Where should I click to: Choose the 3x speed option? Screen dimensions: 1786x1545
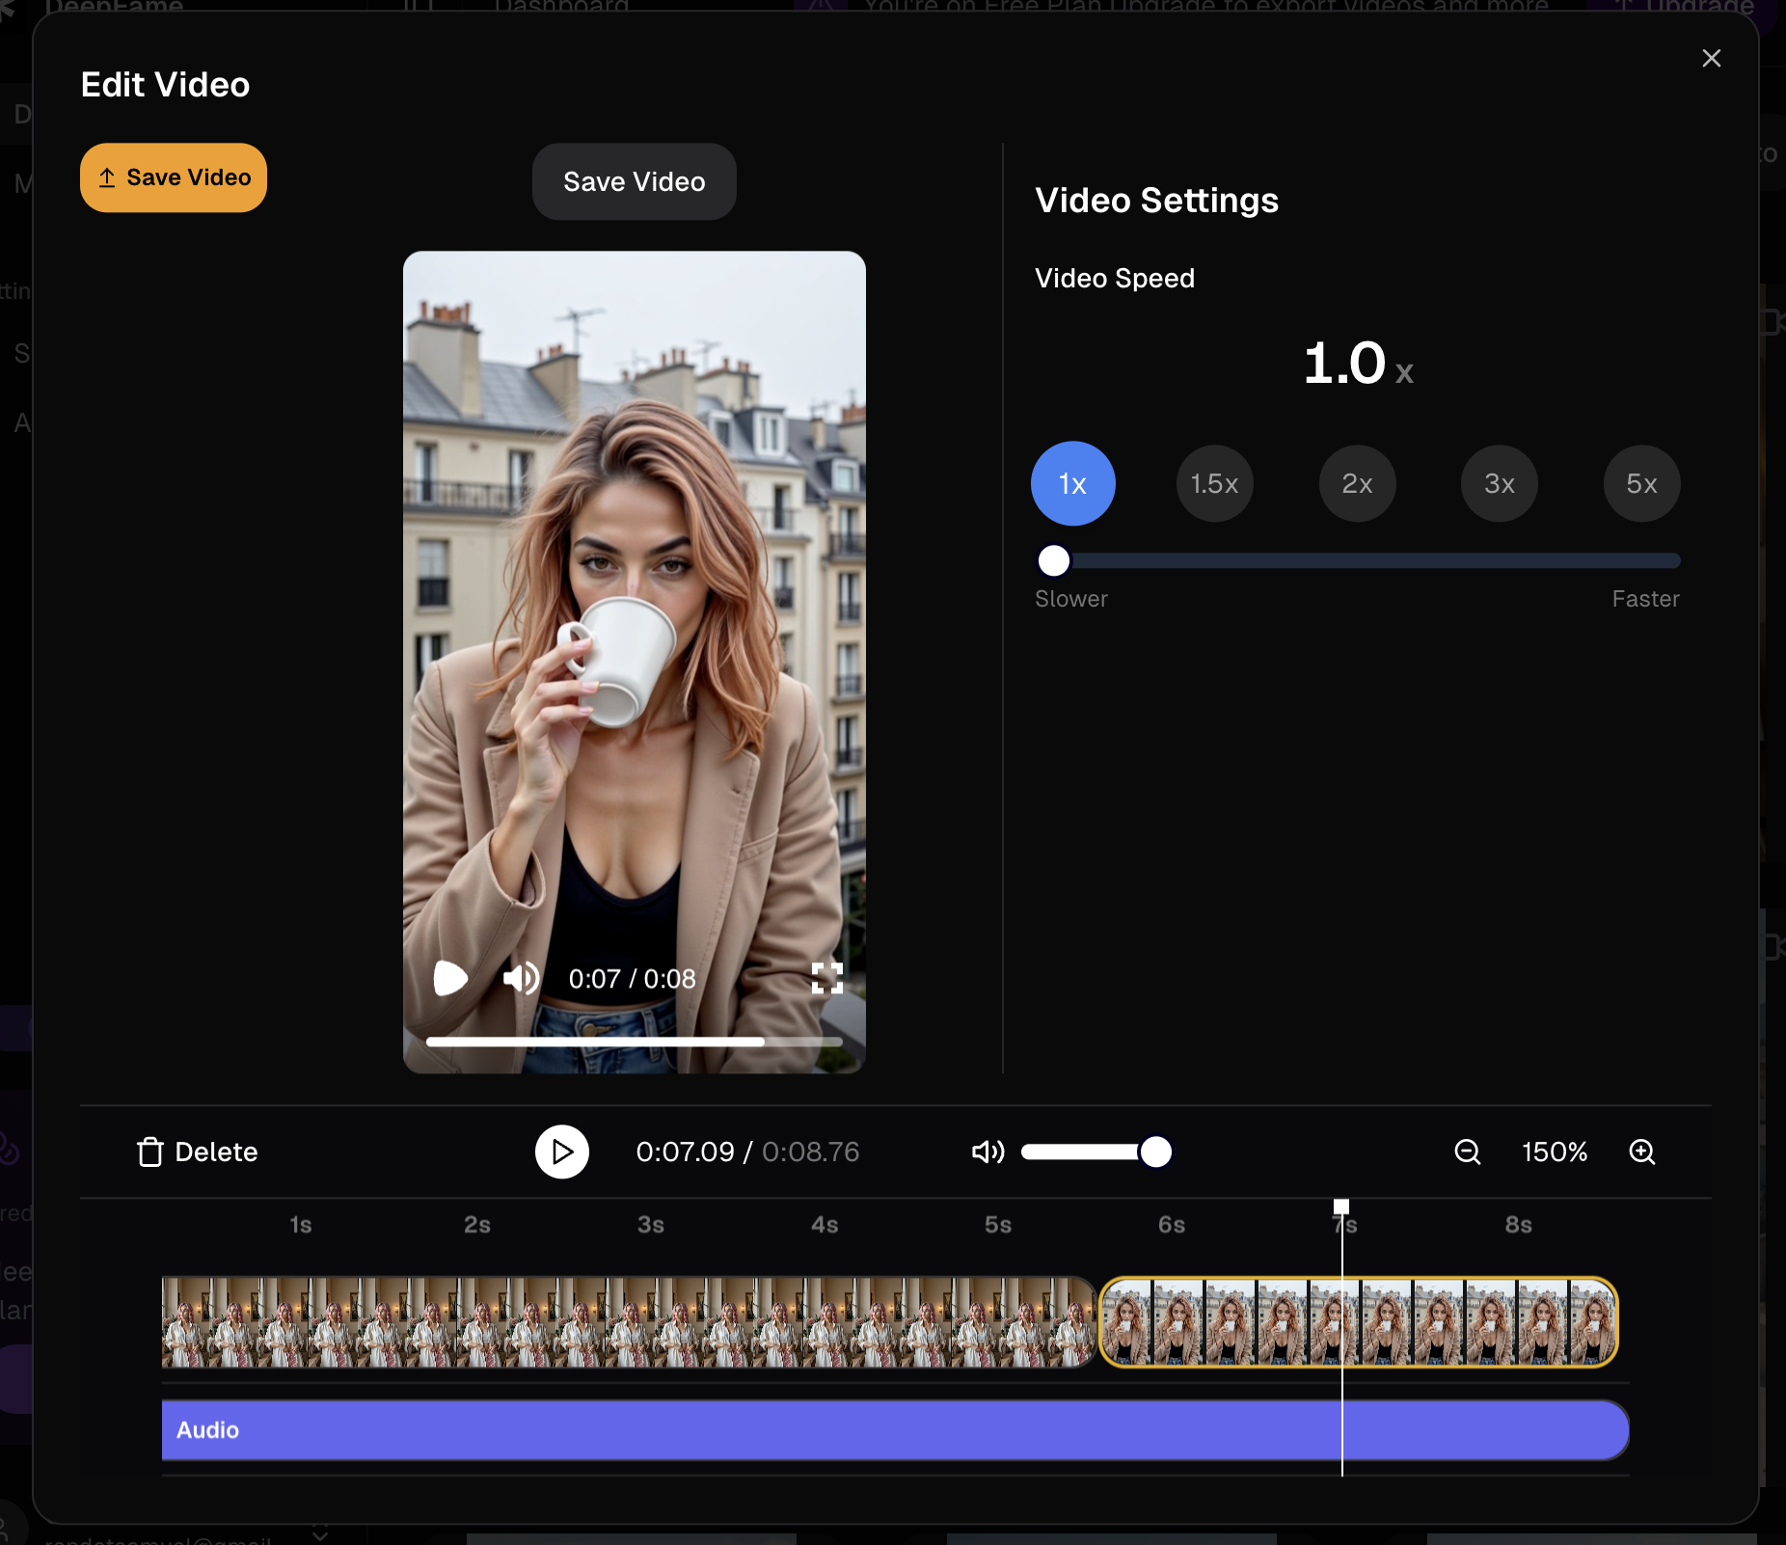(x=1499, y=483)
